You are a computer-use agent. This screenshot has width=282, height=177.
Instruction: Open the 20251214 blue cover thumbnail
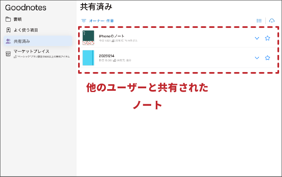(x=88, y=58)
